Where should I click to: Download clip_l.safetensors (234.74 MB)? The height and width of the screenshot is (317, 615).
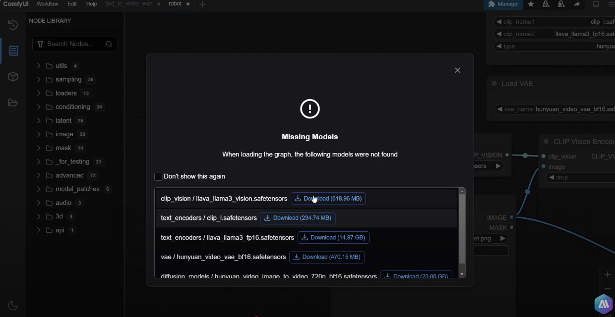point(298,218)
